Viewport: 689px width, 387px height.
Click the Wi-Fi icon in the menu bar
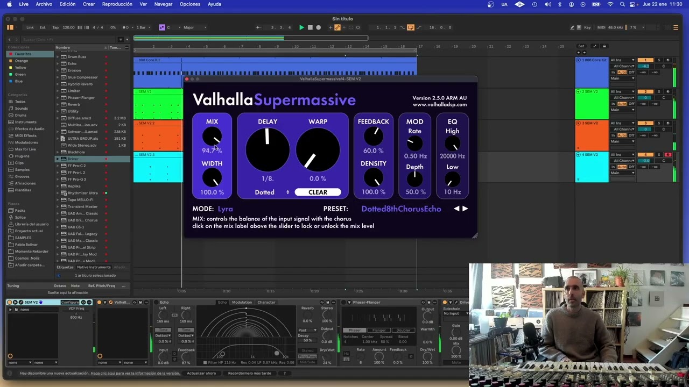tap(610, 4)
